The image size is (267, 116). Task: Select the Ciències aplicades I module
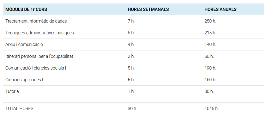pyautogui.click(x=24, y=79)
